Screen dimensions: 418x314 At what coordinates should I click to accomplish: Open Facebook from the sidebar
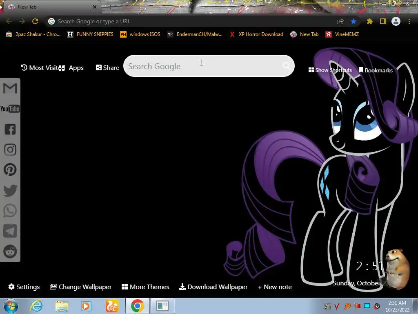[x=10, y=129]
